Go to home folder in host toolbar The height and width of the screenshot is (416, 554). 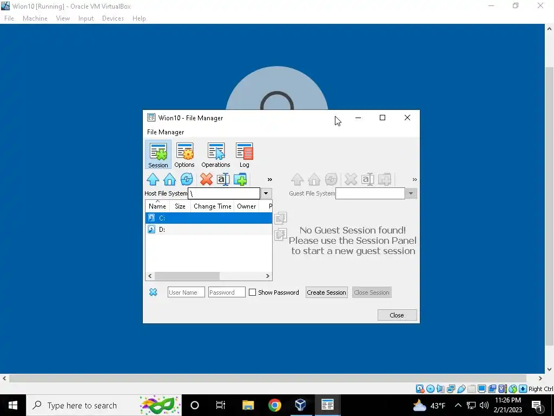169,179
